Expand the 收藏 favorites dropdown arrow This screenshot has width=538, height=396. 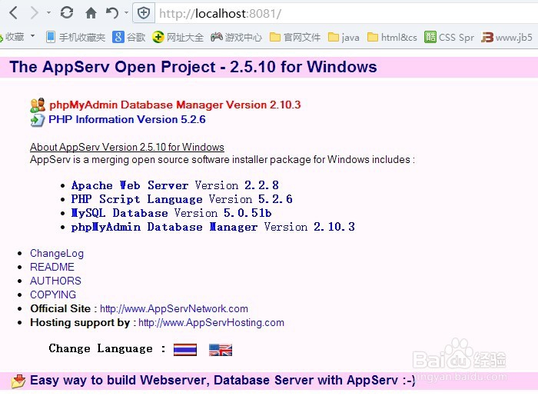[x=32, y=35]
